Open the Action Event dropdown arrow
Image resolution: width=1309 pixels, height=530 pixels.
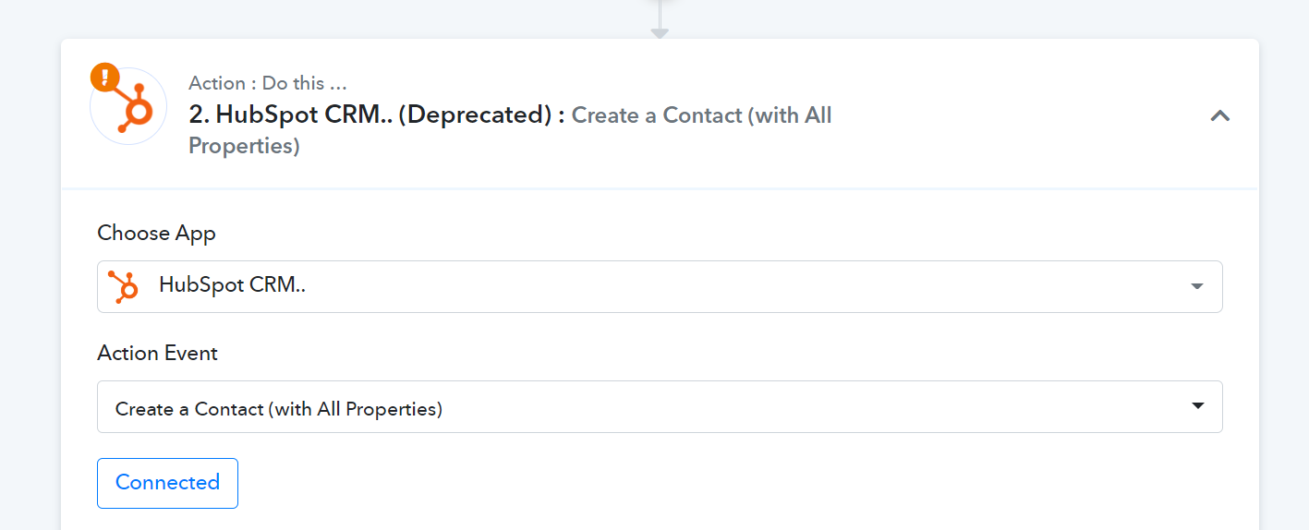tap(1198, 405)
